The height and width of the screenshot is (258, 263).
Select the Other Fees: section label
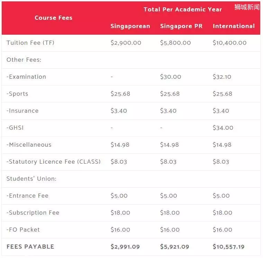[x=24, y=60]
